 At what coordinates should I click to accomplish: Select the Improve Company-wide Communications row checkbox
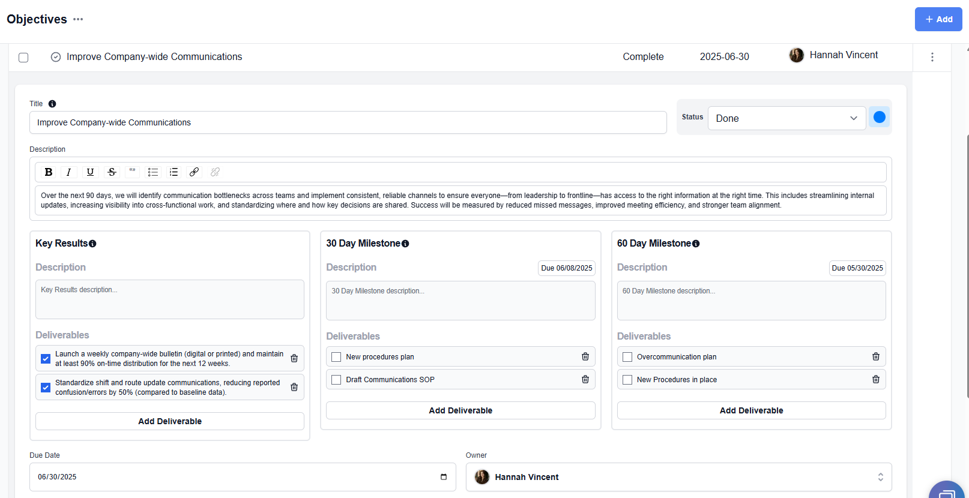pos(23,58)
